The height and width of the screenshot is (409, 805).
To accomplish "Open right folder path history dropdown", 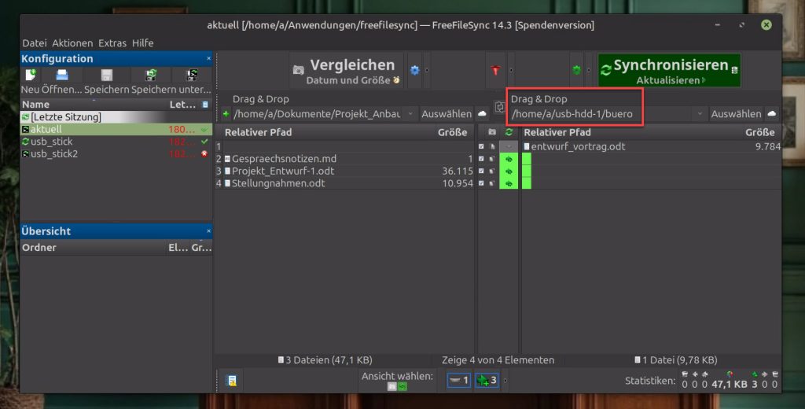I will pyautogui.click(x=699, y=113).
